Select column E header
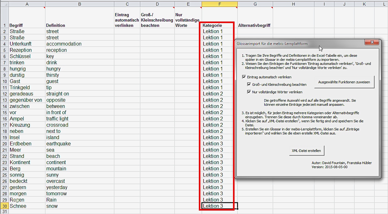388x214 pixels. [188, 4]
